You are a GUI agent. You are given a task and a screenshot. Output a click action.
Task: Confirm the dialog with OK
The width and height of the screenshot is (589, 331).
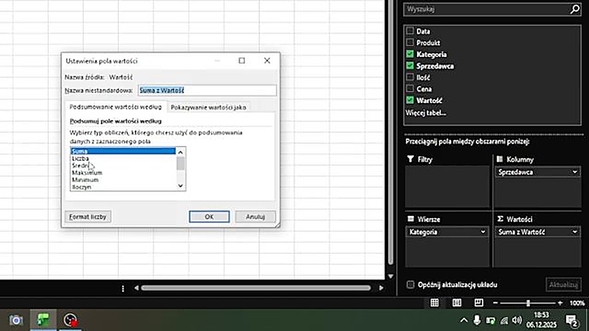[209, 217]
